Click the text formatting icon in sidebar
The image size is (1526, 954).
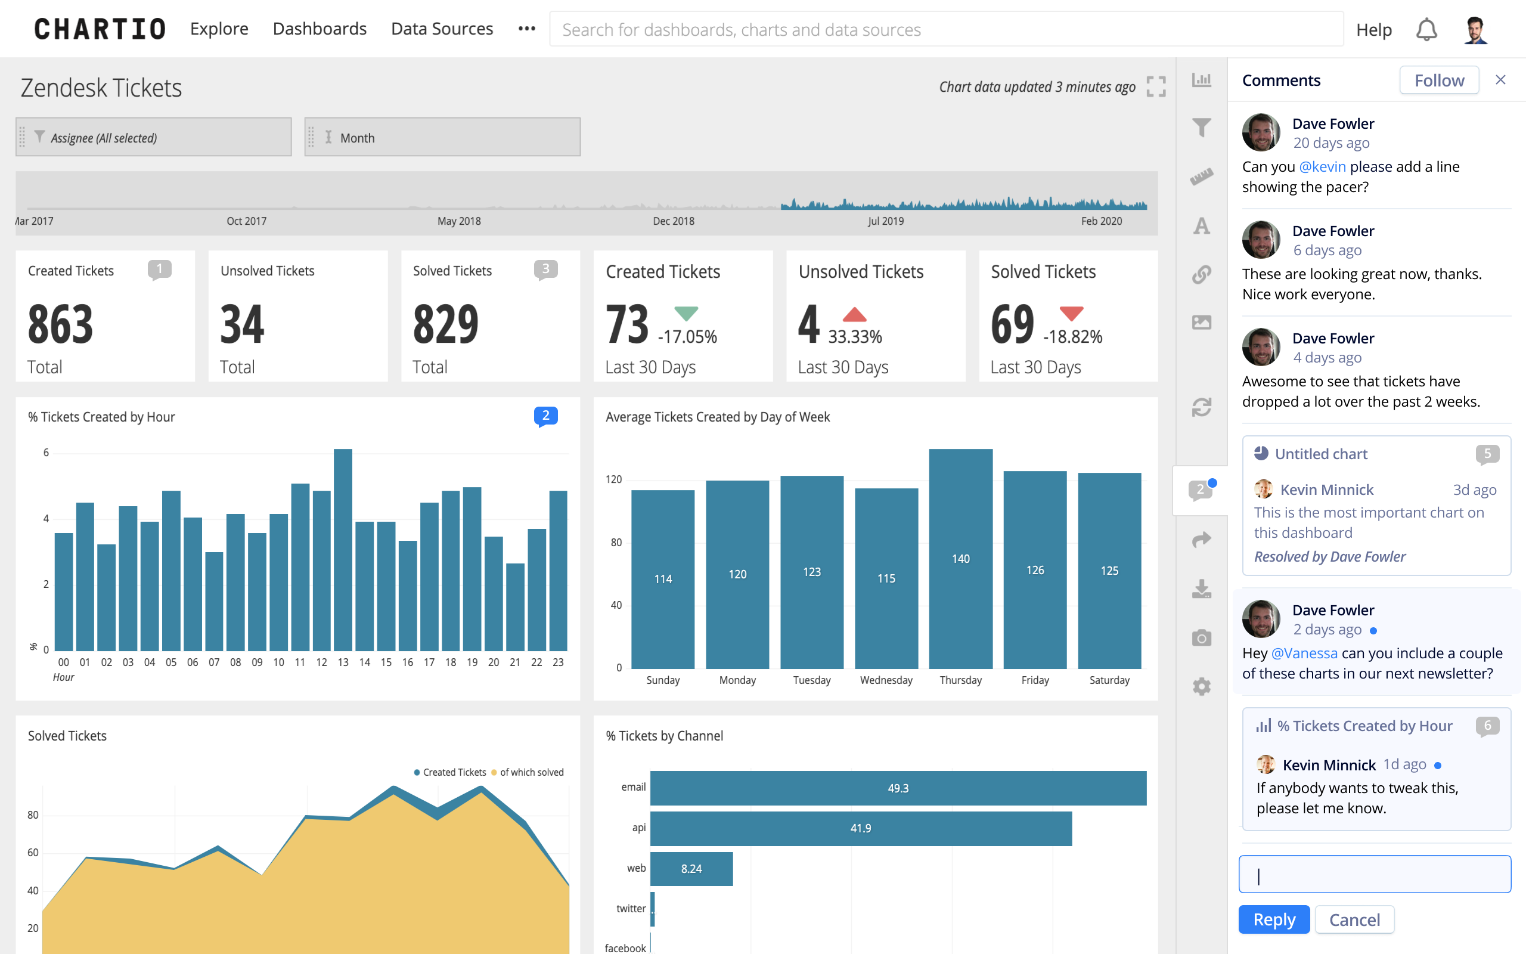pyautogui.click(x=1203, y=228)
